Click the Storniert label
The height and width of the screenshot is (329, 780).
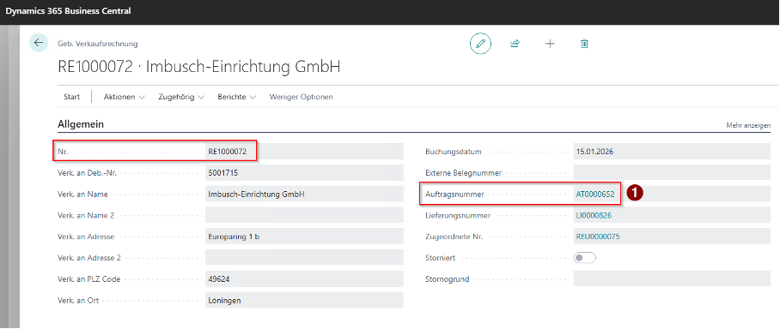441,258
